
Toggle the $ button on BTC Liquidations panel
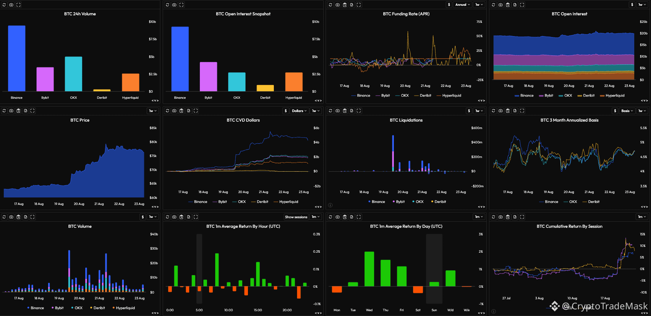[469, 111]
